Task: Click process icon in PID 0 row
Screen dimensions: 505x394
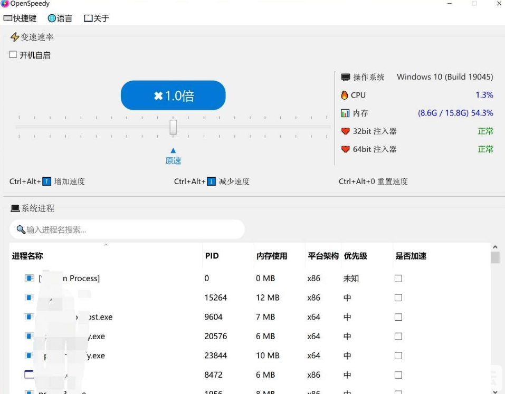Action: point(30,278)
